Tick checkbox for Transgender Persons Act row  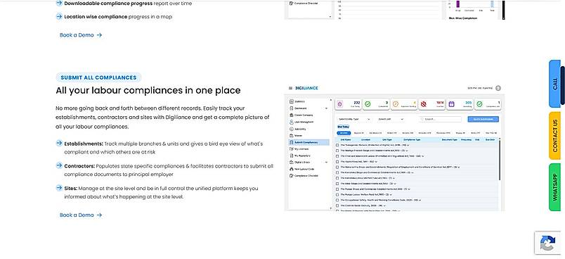click(337, 145)
